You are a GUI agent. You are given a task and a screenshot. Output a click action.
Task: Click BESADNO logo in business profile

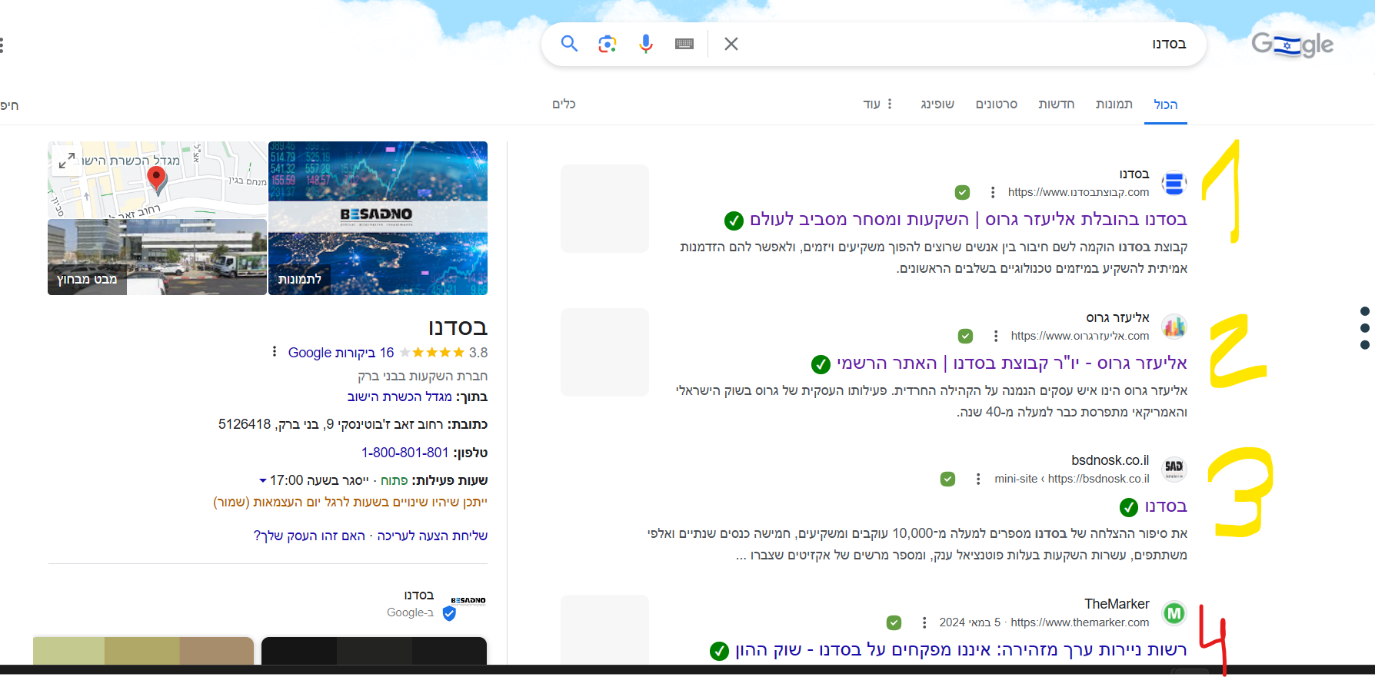(x=468, y=600)
